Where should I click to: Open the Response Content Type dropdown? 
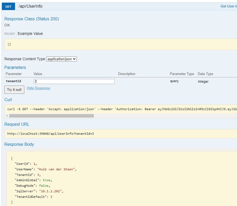point(61,59)
